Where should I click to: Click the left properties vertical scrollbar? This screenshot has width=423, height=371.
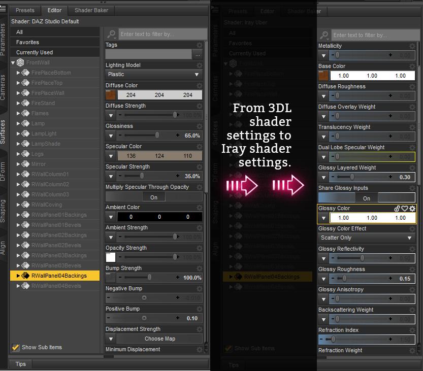coord(206,117)
